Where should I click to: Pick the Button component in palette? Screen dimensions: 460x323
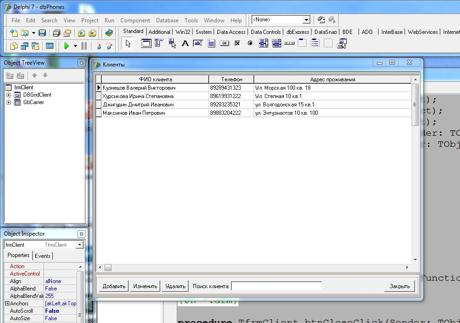point(224,43)
